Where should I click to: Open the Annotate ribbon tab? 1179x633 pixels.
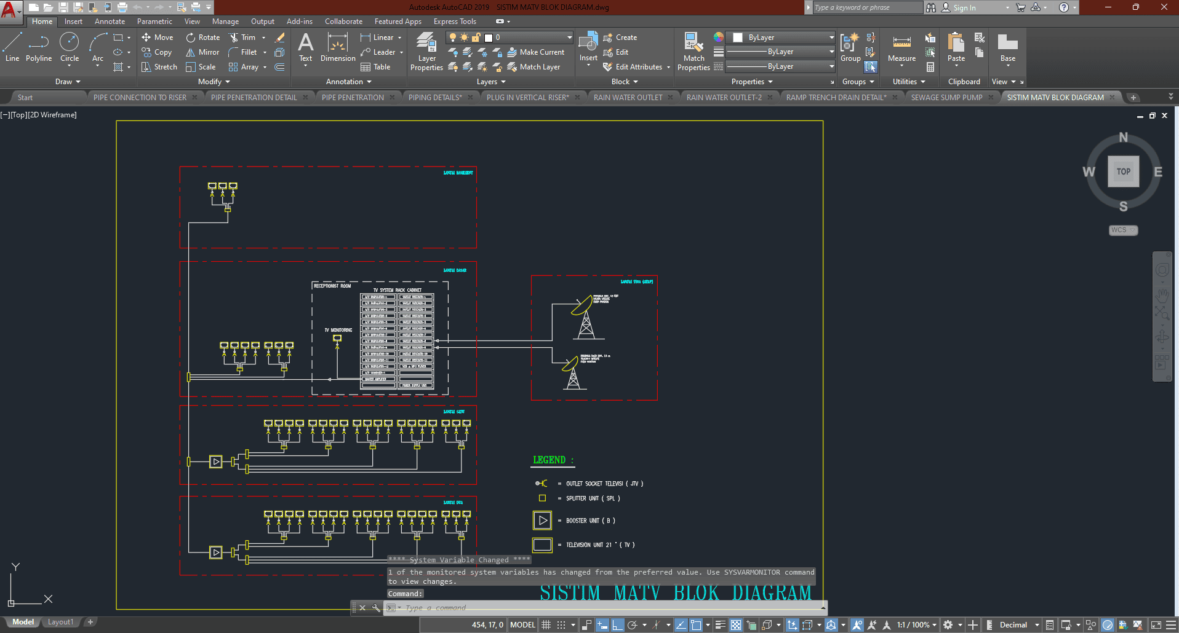point(110,22)
